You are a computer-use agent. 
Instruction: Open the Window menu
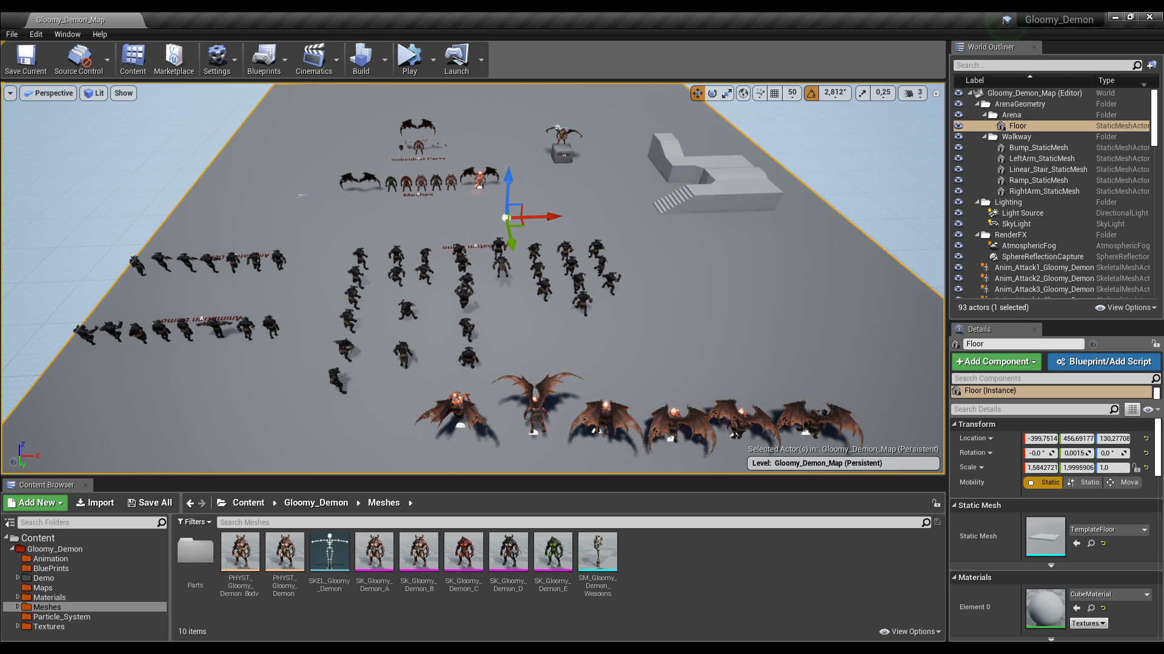click(67, 35)
